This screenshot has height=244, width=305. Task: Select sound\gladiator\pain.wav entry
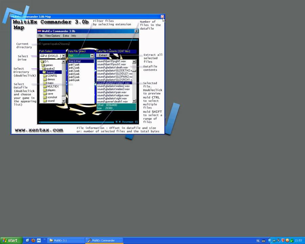point(112,92)
